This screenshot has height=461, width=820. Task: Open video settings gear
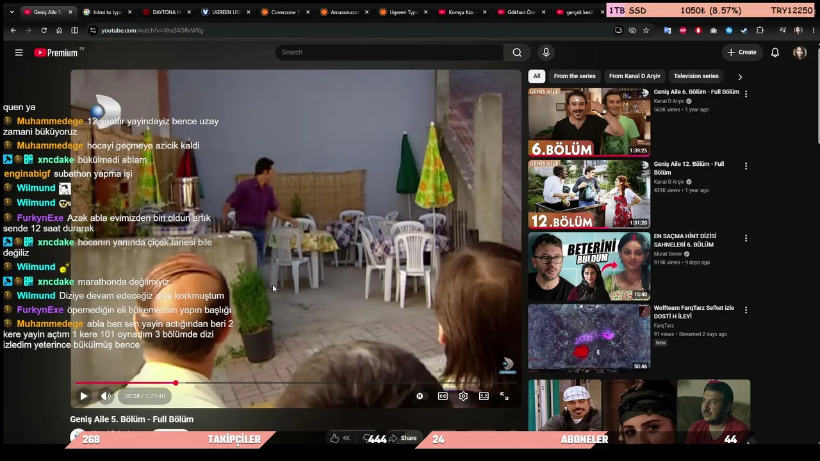click(x=463, y=396)
